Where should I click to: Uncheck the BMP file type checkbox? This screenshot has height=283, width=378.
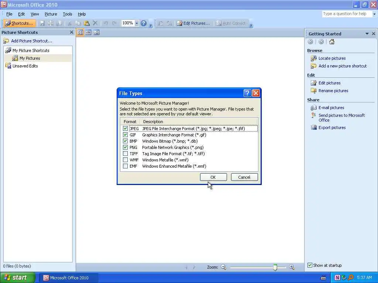[125, 141]
